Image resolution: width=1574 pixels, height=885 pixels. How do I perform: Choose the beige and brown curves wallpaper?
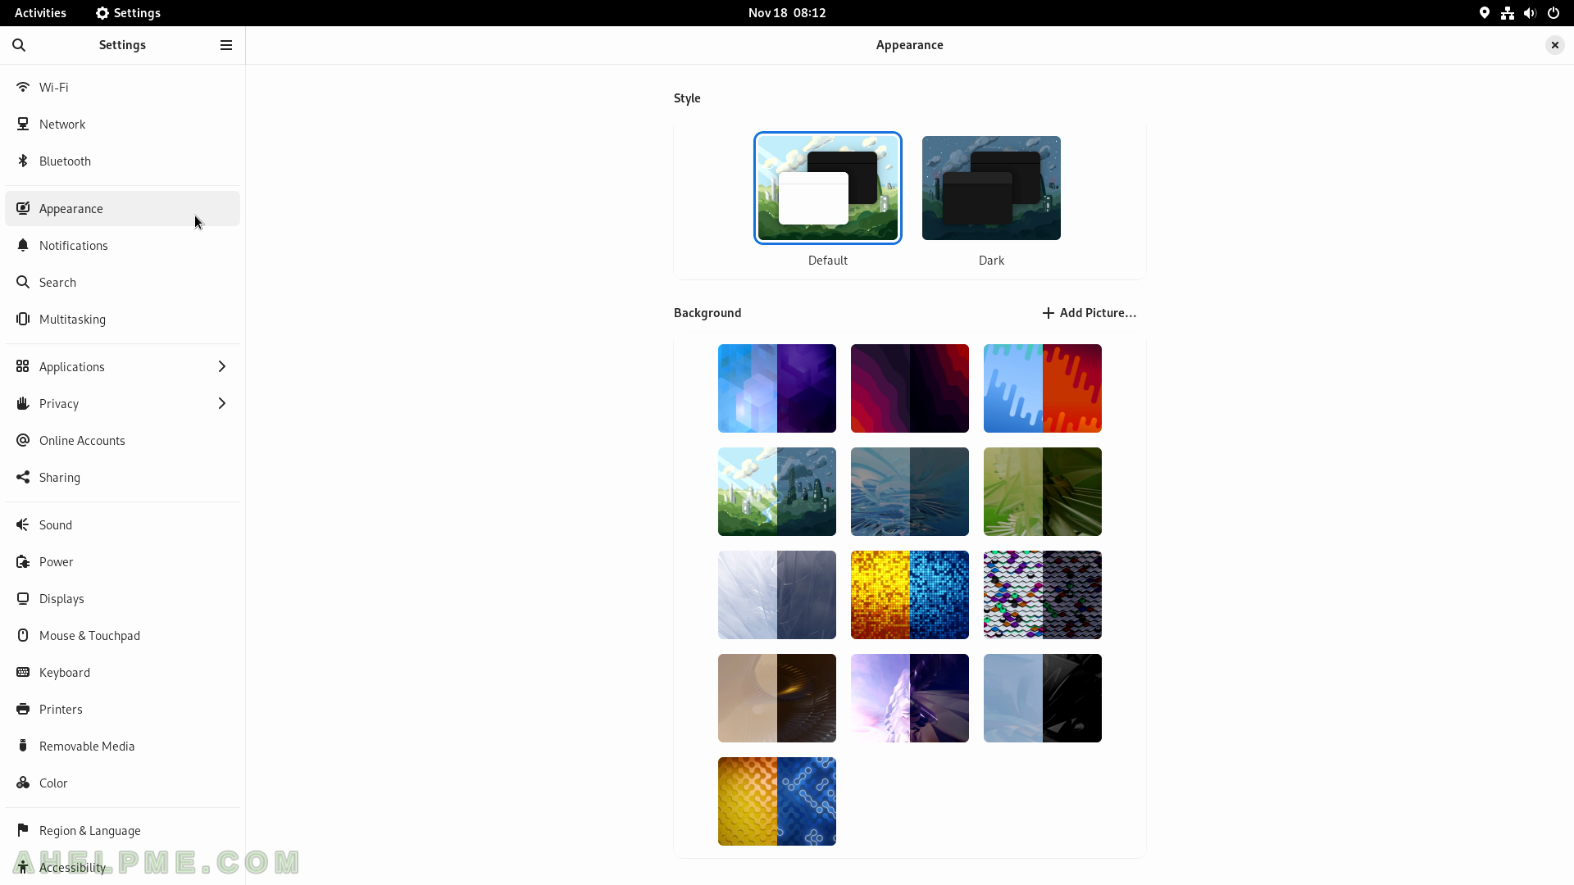coord(777,698)
